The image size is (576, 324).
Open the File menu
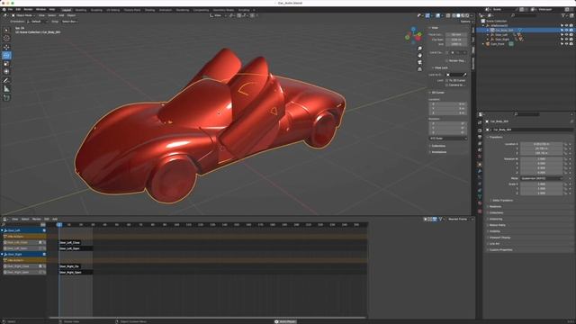[x=10, y=9]
